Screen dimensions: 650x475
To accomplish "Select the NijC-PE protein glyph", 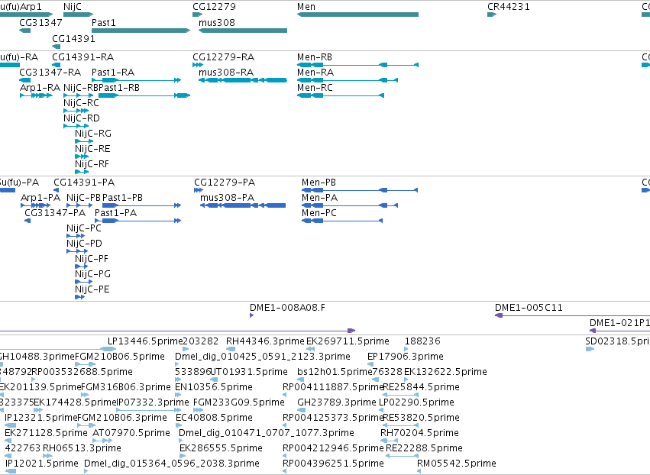I will (80, 297).
